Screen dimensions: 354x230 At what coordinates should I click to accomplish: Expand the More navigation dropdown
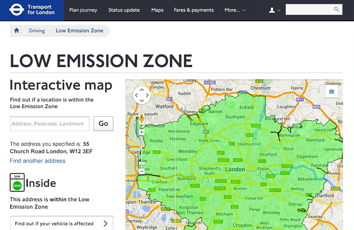235,10
